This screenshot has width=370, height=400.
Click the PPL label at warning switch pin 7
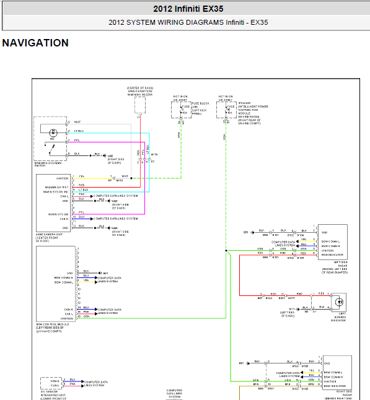tap(77, 141)
